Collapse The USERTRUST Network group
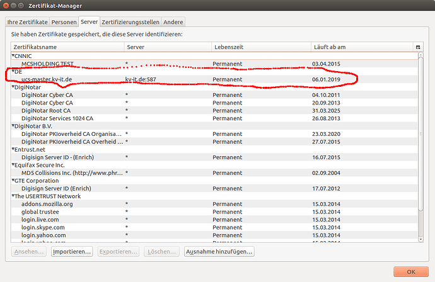 click(x=13, y=196)
